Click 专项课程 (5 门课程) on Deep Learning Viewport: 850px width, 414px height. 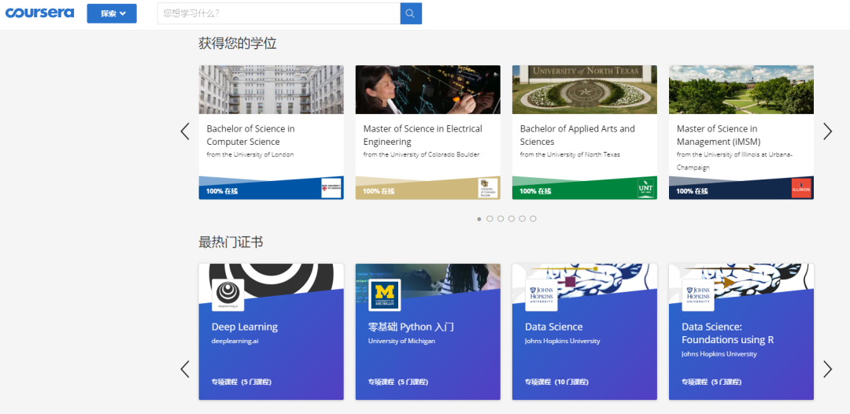242,382
